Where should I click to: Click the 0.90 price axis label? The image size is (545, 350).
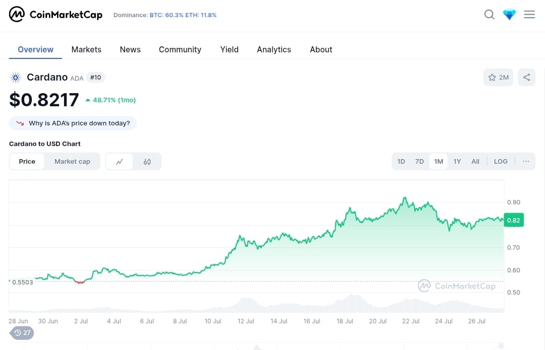click(514, 202)
